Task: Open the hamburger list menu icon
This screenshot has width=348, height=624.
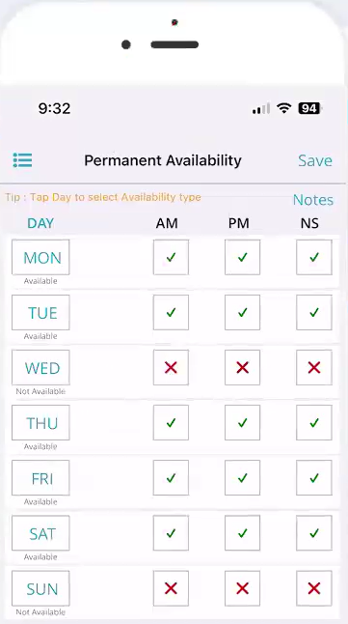Action: tap(22, 160)
